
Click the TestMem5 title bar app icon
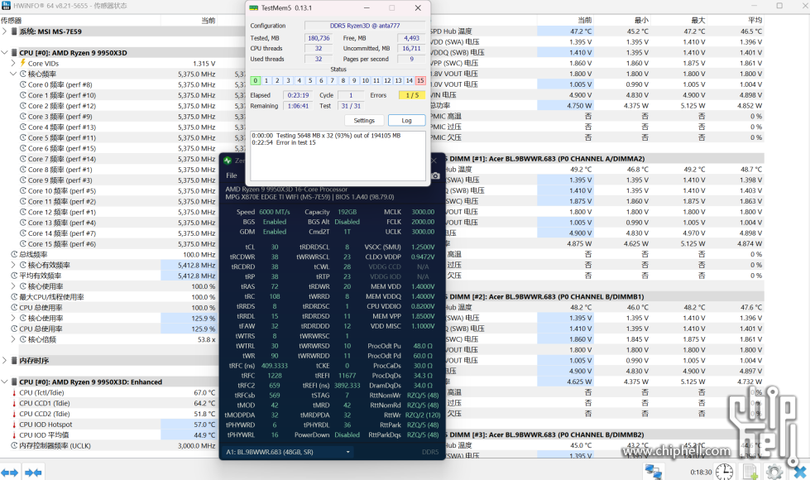pyautogui.click(x=254, y=8)
